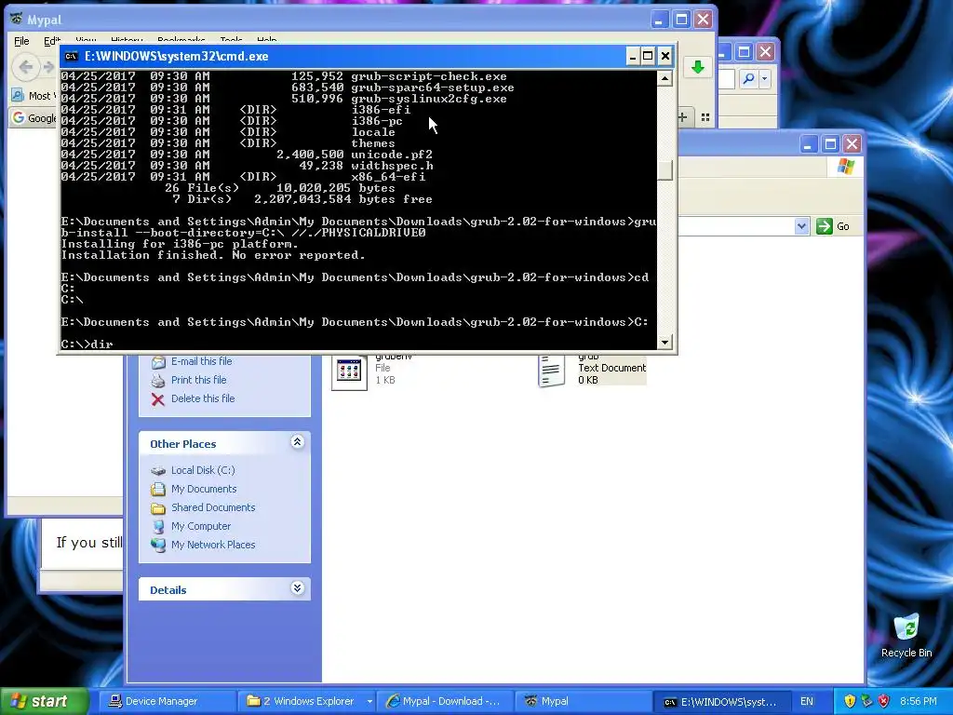
Task: Open the File menu in Mypal
Action: point(22,41)
